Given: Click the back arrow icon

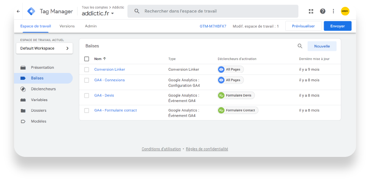Looking at the screenshot, I should click(18, 11).
